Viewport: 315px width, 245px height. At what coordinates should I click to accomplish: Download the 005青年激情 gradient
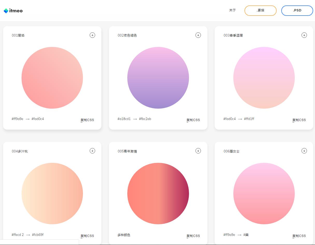[x=198, y=151]
